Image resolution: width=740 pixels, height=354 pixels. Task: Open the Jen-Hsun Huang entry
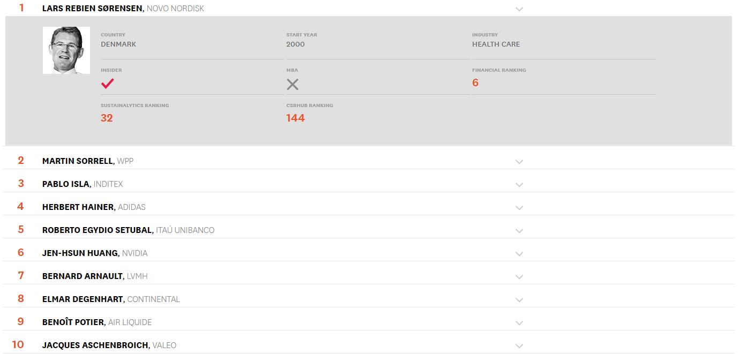(x=80, y=253)
